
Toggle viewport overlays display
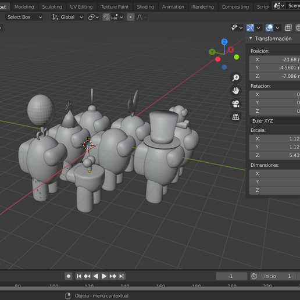pyautogui.click(x=269, y=28)
